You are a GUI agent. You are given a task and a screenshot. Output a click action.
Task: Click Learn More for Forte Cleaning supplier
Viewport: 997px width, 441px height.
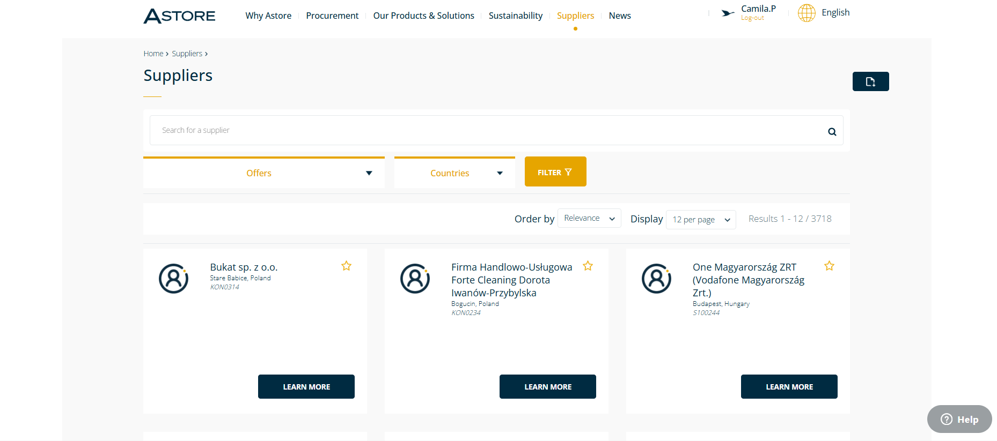point(548,386)
